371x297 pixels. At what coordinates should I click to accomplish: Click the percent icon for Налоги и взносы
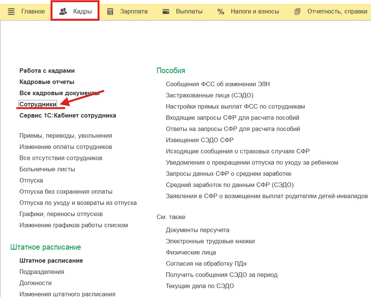click(x=221, y=12)
